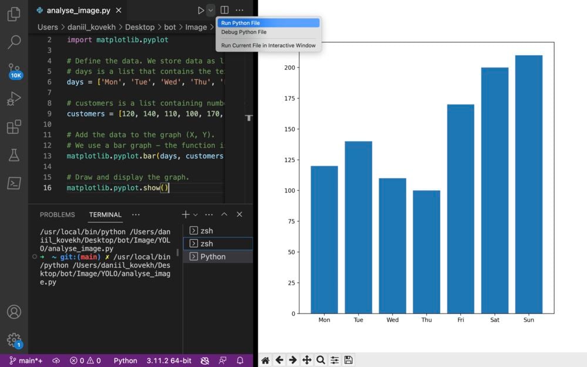Open the Explorer view in the activity bar

(x=14, y=14)
